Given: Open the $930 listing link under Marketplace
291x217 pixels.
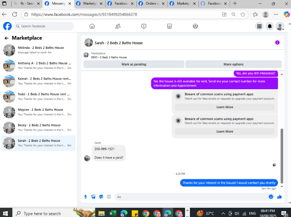Looking at the screenshot, I should point(109,57).
